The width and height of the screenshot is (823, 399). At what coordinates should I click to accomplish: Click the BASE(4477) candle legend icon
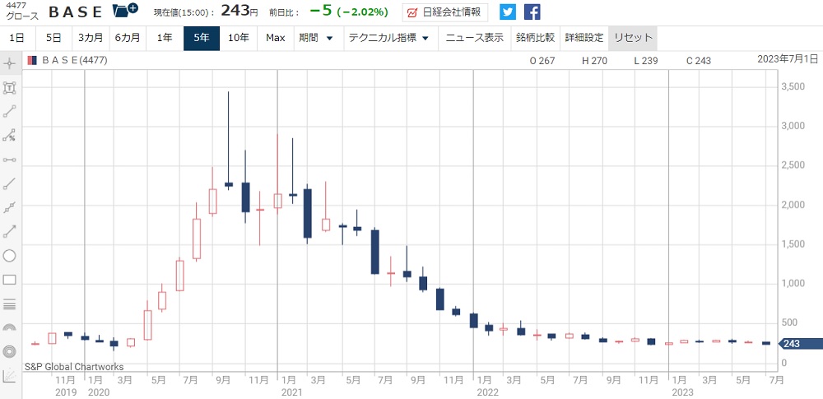33,60
